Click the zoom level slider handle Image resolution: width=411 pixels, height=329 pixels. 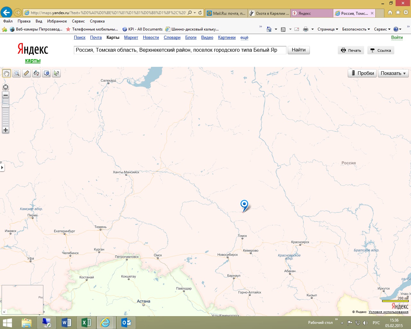tap(5, 106)
